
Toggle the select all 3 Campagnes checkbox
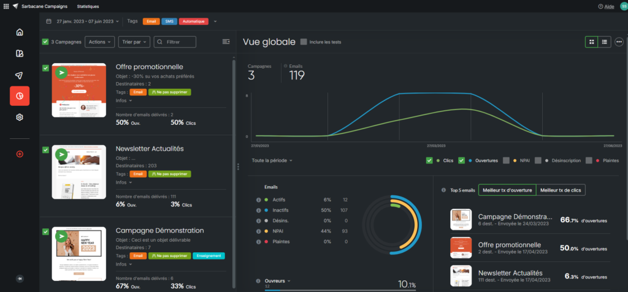tap(45, 42)
